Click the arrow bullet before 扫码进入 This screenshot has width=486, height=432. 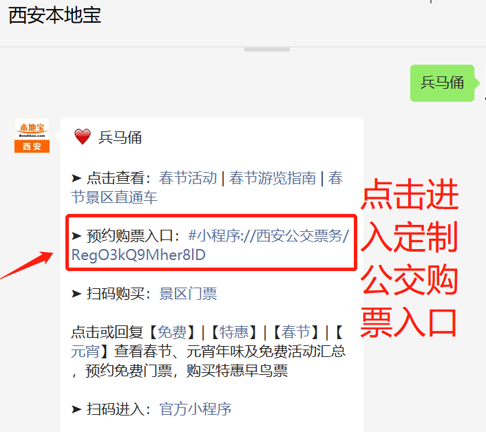[x=76, y=409]
